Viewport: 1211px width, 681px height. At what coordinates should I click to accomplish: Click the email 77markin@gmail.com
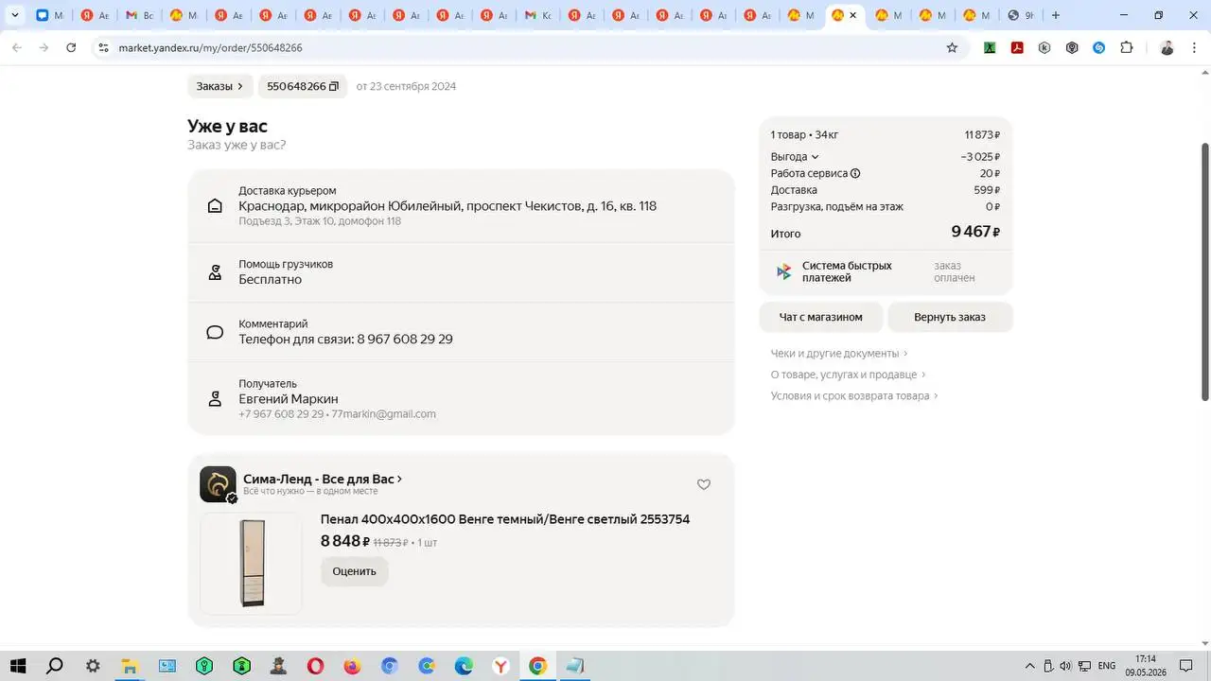click(x=384, y=414)
